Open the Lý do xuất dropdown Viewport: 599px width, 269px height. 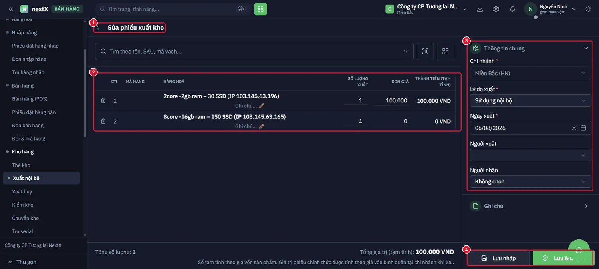click(531, 100)
